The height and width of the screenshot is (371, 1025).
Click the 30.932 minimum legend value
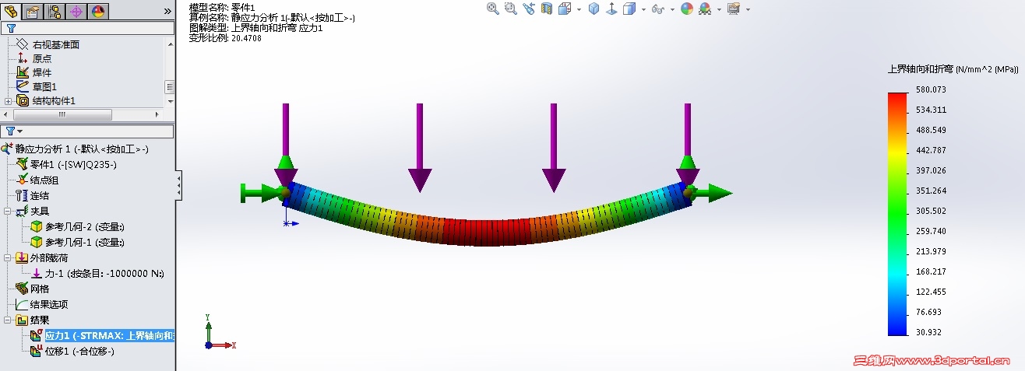pos(928,332)
